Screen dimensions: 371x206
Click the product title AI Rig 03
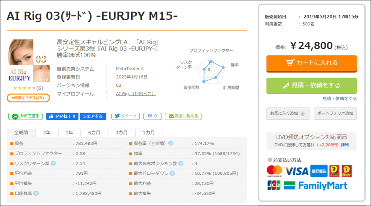[92, 16]
